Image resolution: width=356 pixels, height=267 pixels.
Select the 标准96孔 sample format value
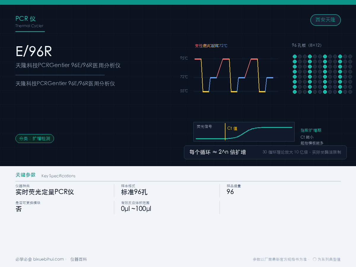134,192
